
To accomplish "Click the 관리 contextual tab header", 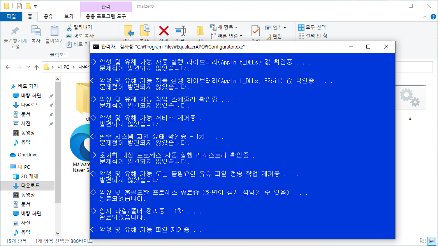I will [x=106, y=6].
